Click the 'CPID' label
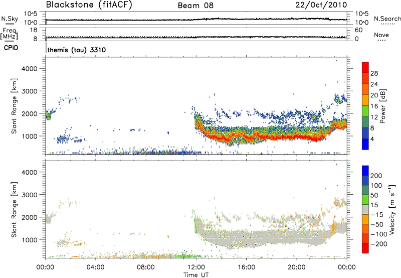 pyautogui.click(x=11, y=48)
